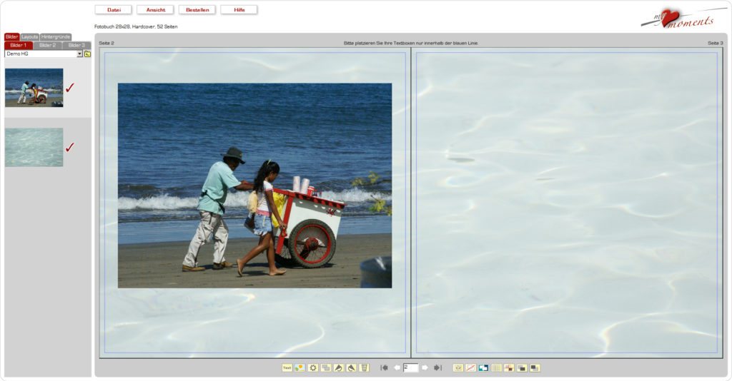Select the Bilder 2 sub-tab
The height and width of the screenshot is (381, 732).
coord(48,45)
